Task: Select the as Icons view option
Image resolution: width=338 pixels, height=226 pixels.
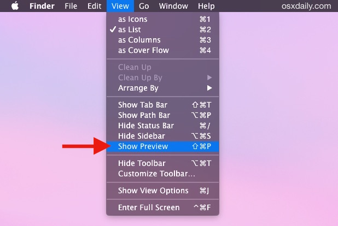Action: [x=133, y=19]
